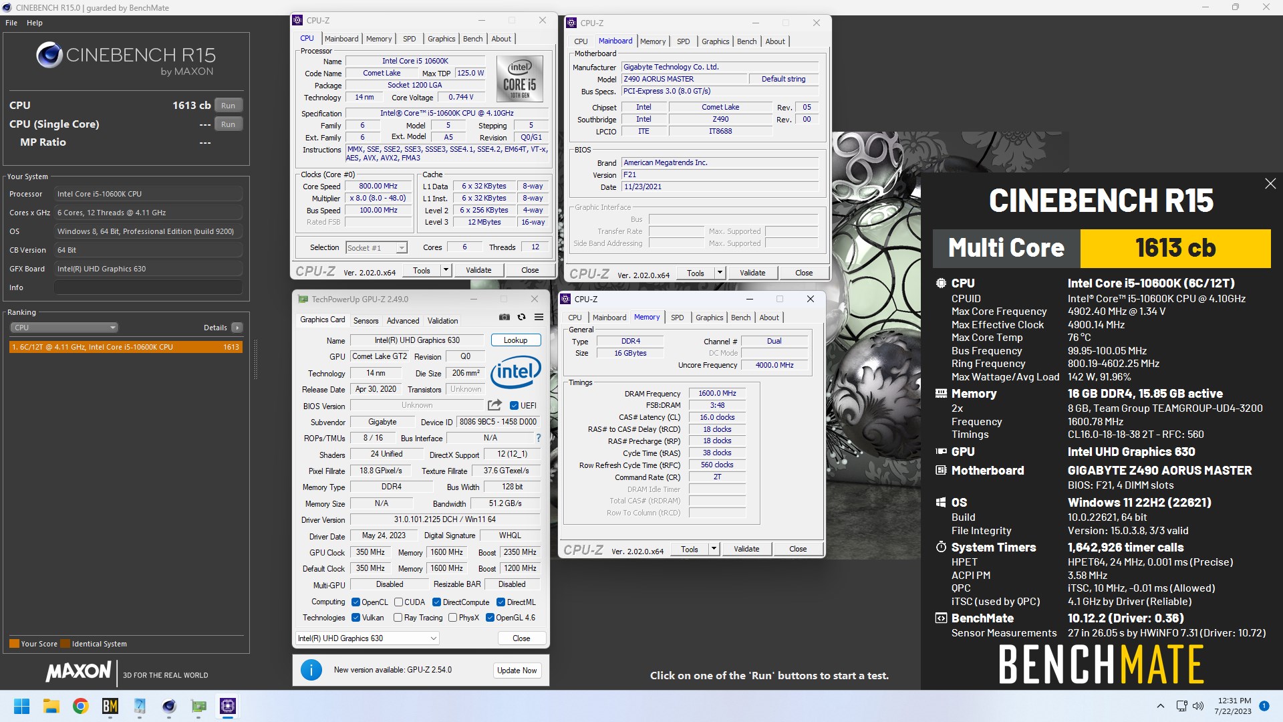Click the Details arrow in Cinebench Ranking

(237, 328)
